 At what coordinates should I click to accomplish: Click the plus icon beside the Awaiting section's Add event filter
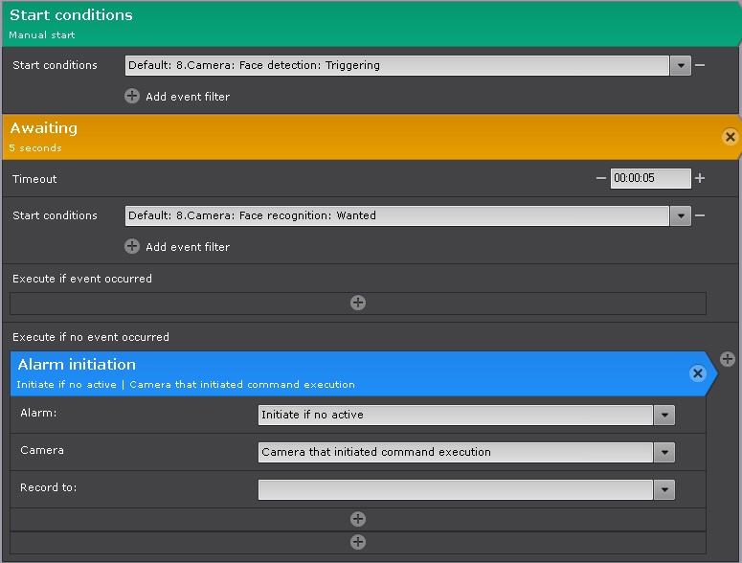(132, 246)
